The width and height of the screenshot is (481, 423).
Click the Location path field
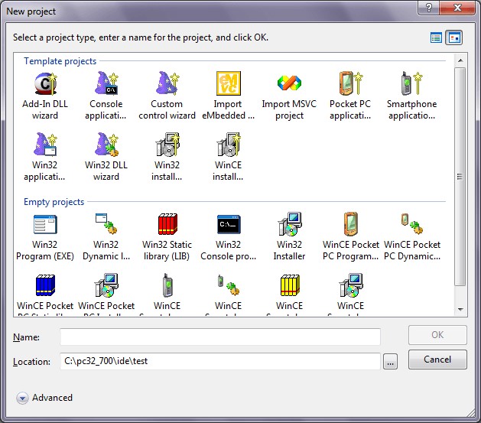click(220, 361)
